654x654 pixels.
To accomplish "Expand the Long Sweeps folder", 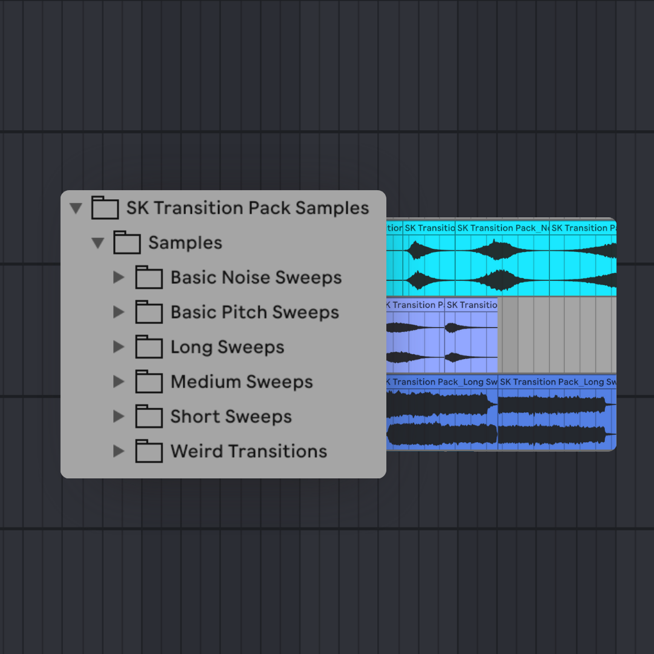I will pos(119,347).
